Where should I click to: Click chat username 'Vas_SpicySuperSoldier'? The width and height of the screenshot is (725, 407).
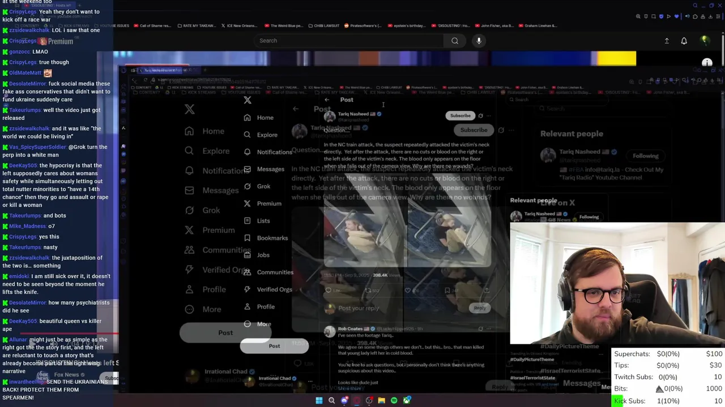click(x=37, y=147)
